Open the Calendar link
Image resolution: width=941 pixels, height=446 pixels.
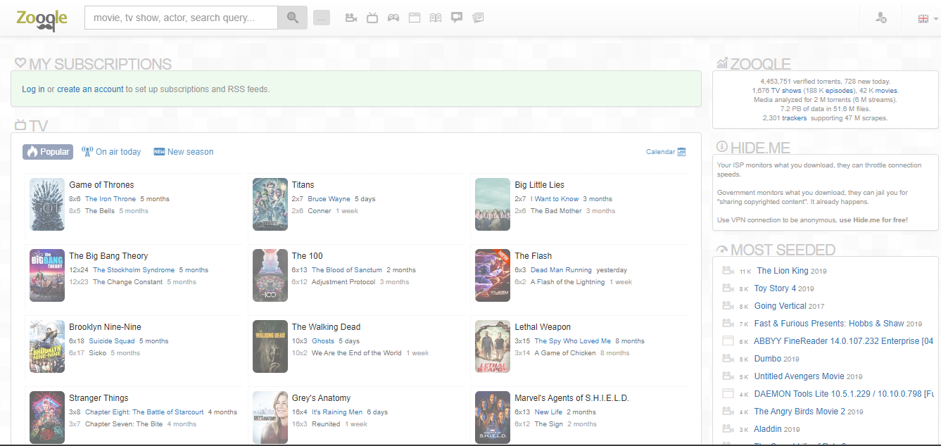tap(660, 152)
